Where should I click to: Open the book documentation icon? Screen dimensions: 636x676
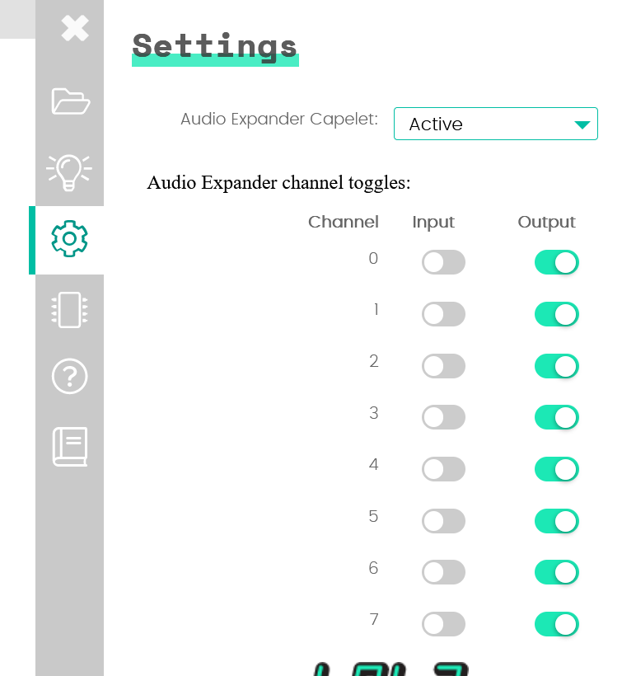(x=70, y=446)
